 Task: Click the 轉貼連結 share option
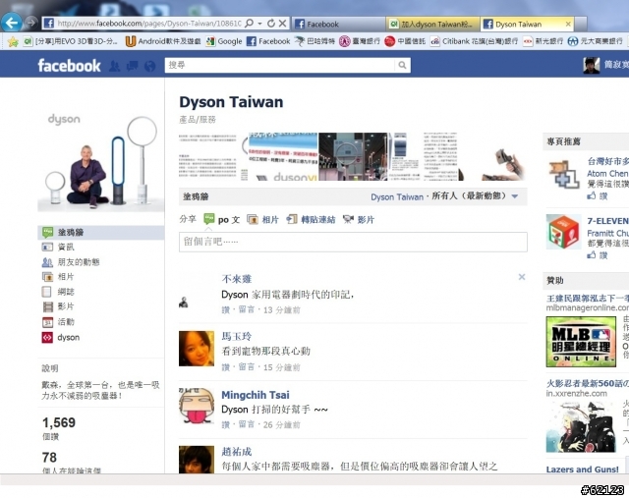pyautogui.click(x=311, y=220)
